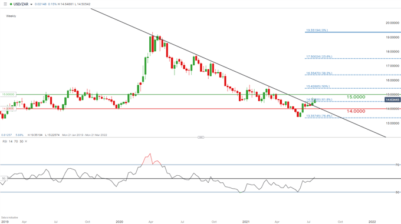Click the green market status dot
The image size is (401, 224).
click(x=11, y=4)
